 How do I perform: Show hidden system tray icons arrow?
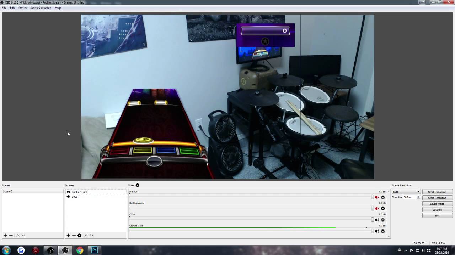(x=406, y=250)
